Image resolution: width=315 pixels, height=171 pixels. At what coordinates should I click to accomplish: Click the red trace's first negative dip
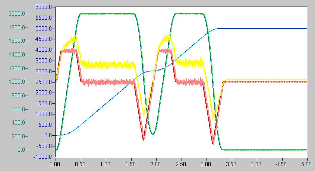pyautogui.click(x=143, y=139)
